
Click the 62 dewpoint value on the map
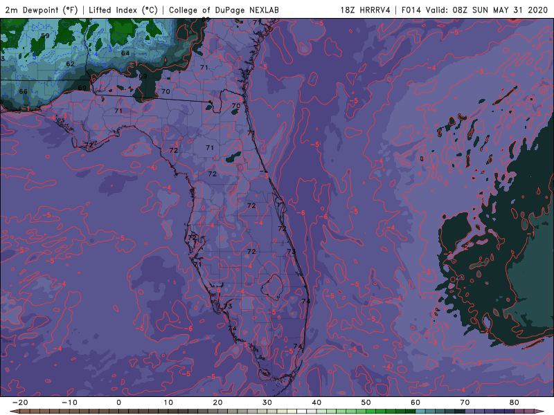coord(71,64)
